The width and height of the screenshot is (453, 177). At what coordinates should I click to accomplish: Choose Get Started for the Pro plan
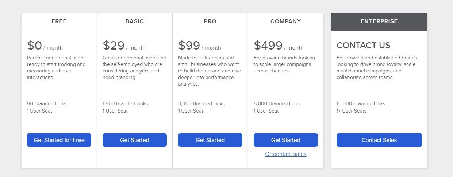[210, 140]
